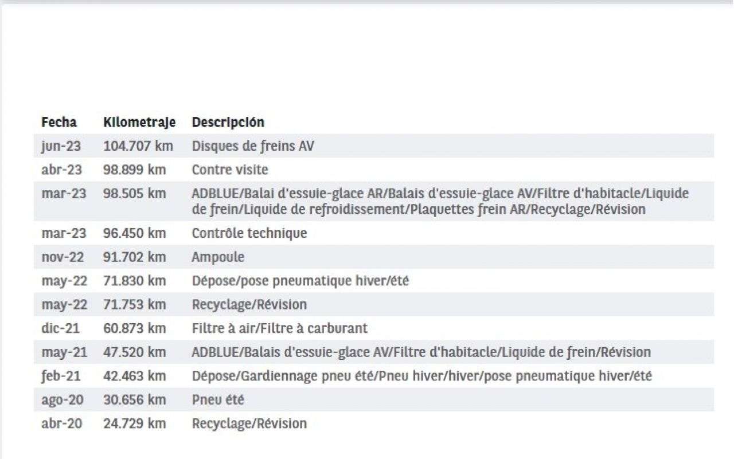Click the Kilometraje column header
The height and width of the screenshot is (459, 734).
click(x=139, y=122)
